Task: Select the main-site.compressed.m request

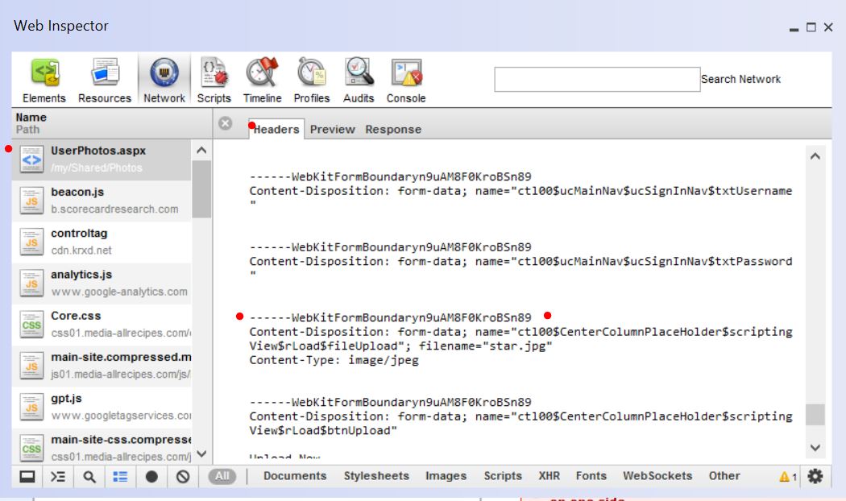Action: pyautogui.click(x=102, y=366)
